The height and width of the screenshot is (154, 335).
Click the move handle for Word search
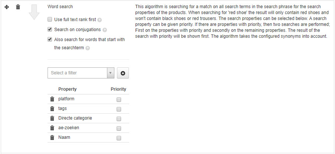pyautogui.click(x=7, y=7)
